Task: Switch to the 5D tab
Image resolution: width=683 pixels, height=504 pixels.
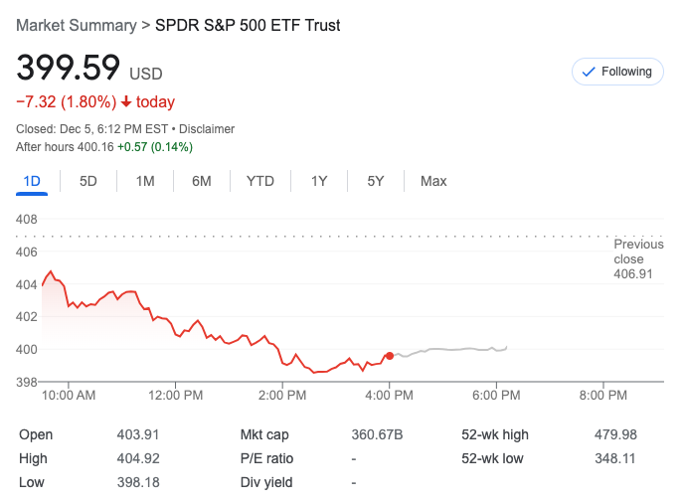Action: [88, 181]
